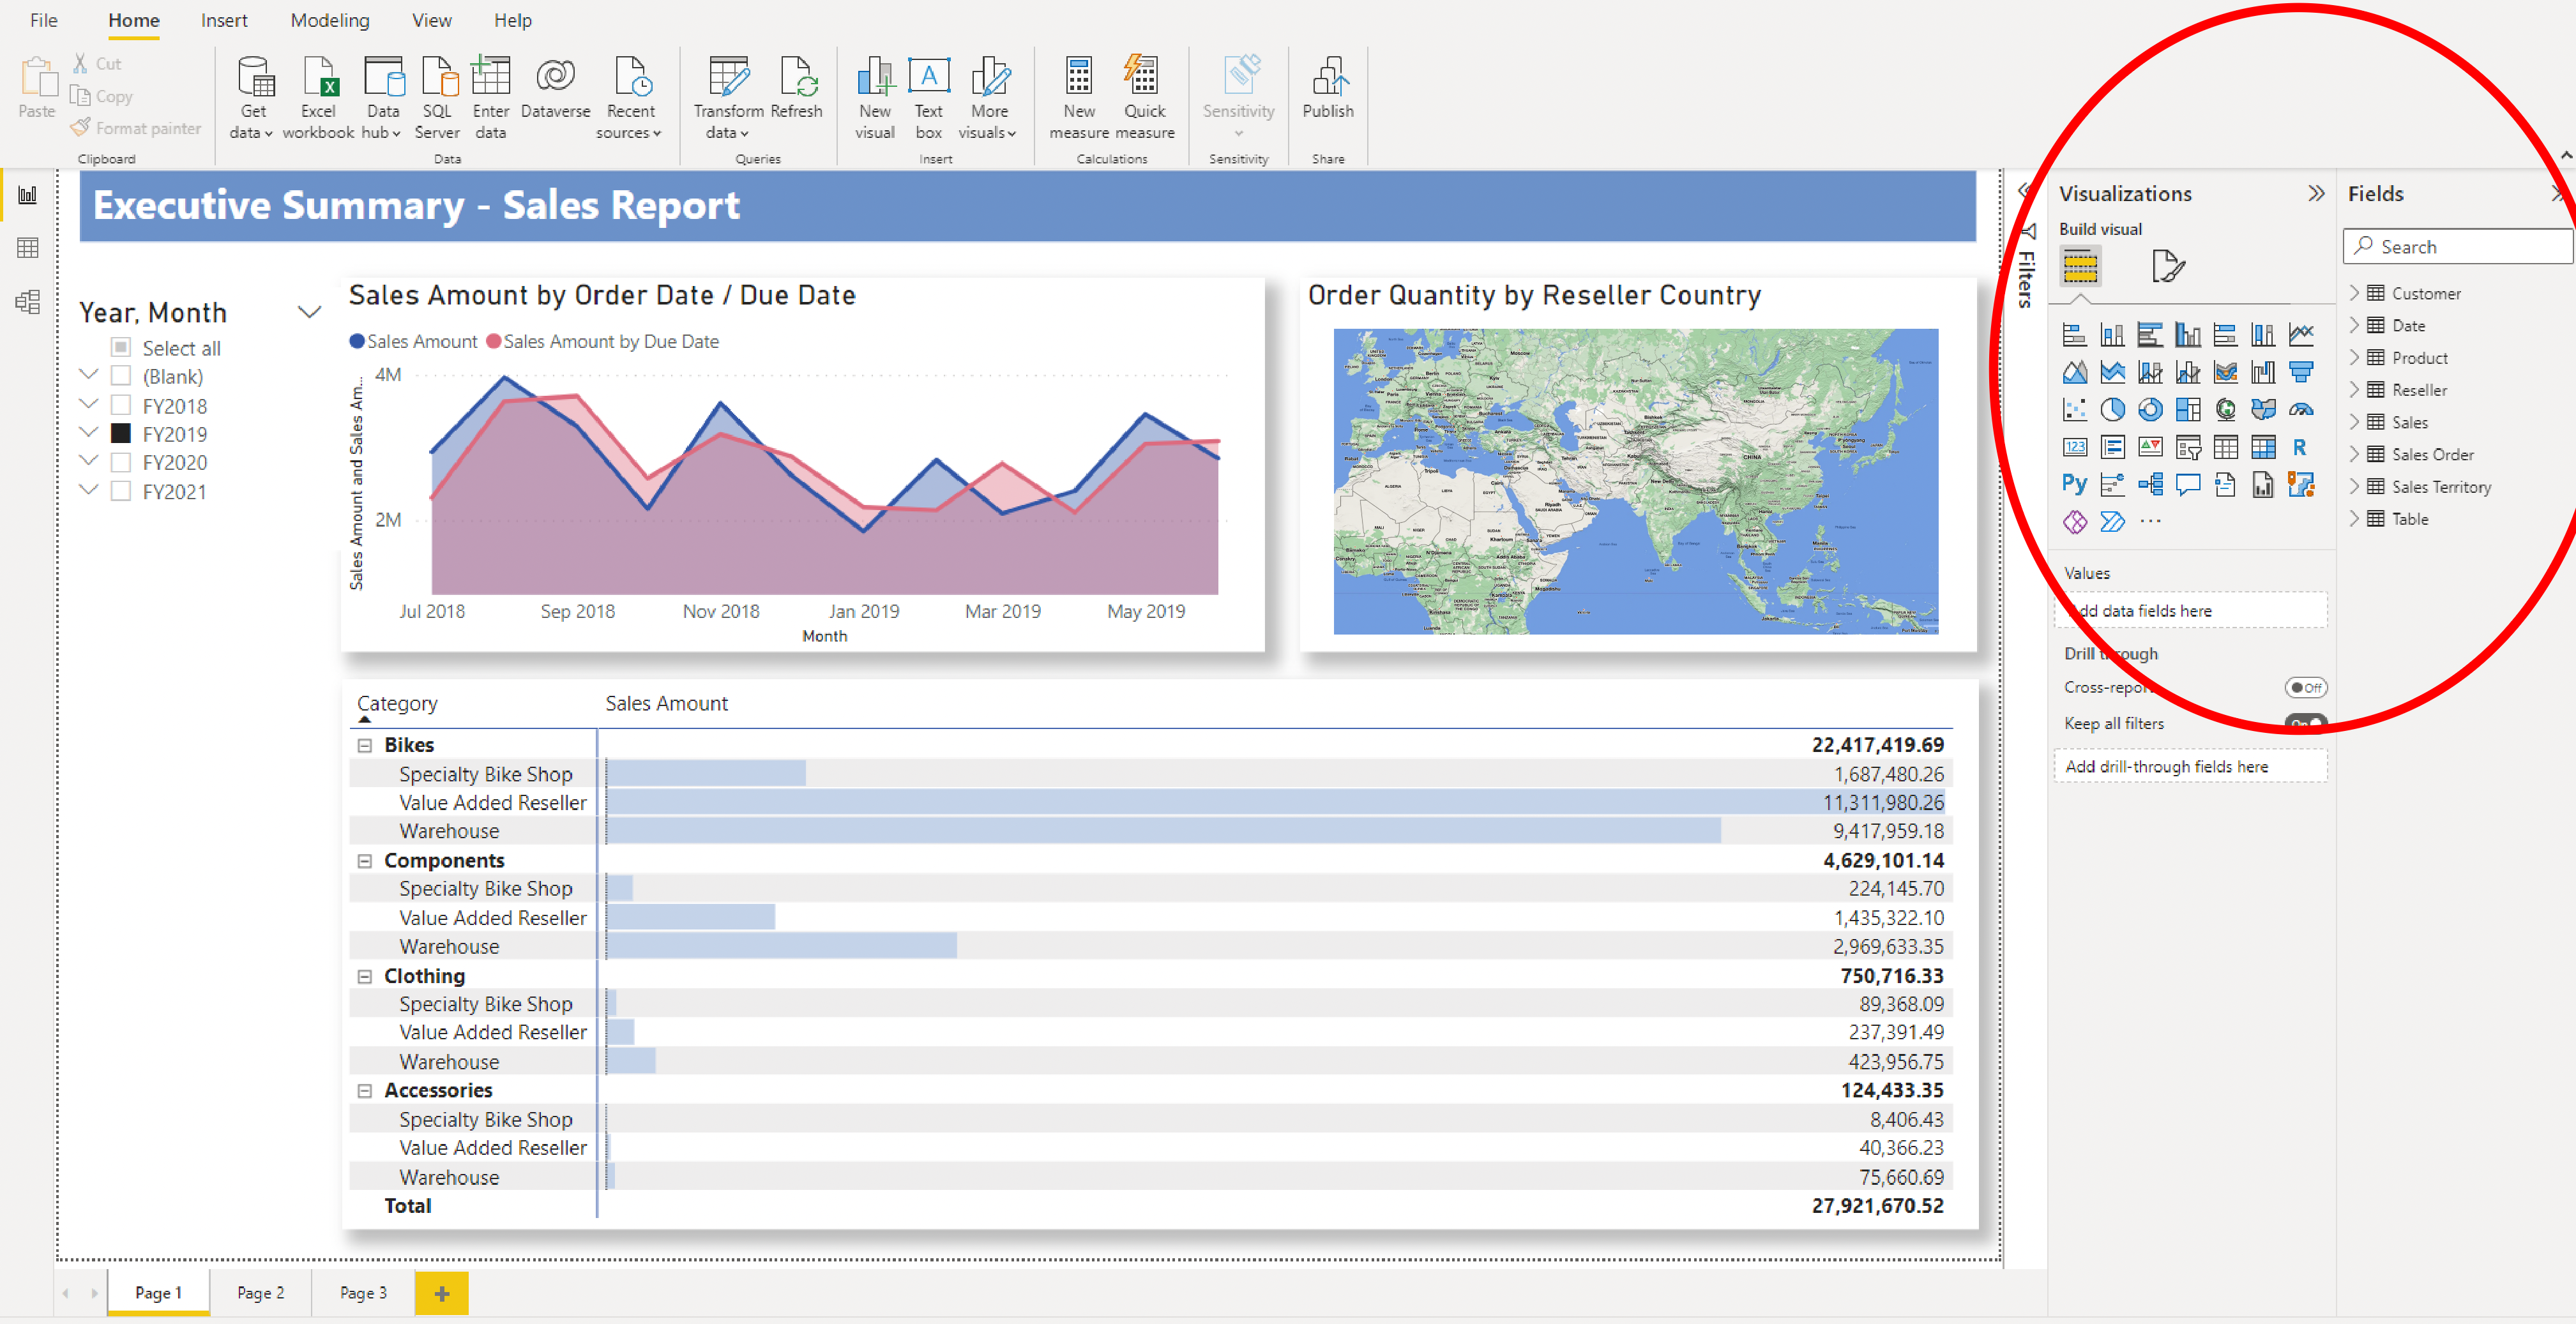Image resolution: width=2576 pixels, height=1324 pixels.
Task: Open Model view in left sidebar
Action: [28, 302]
